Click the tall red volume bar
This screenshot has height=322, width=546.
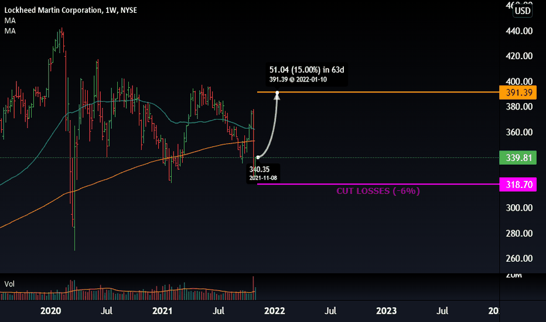tap(253, 288)
